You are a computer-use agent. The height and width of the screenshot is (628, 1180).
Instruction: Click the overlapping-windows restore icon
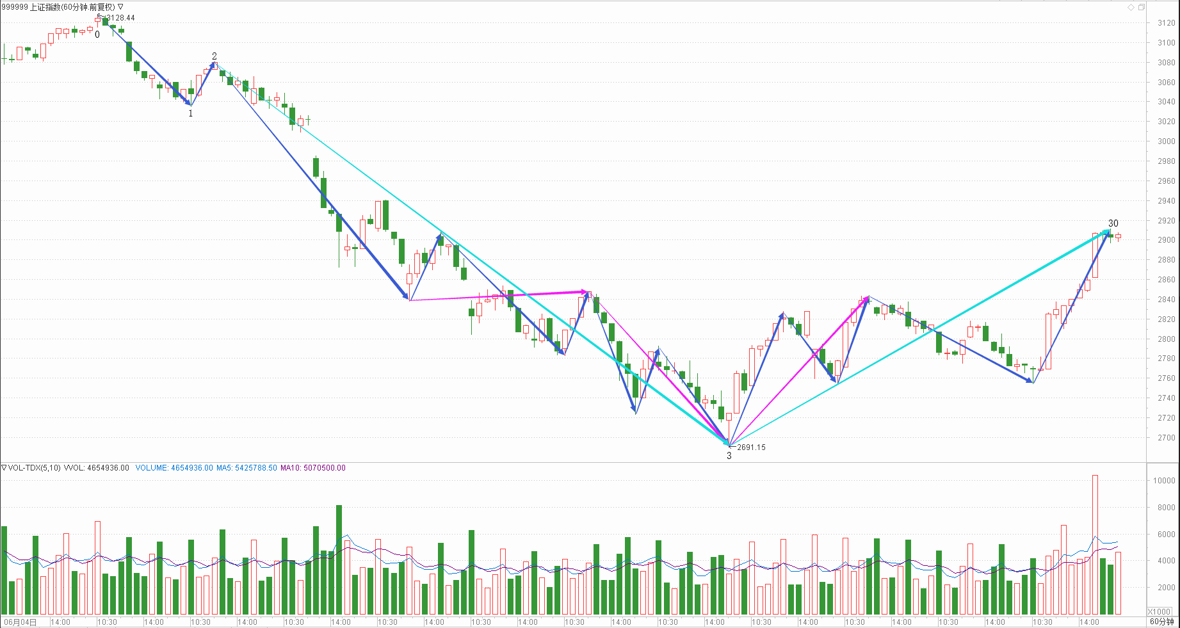(x=1141, y=7)
